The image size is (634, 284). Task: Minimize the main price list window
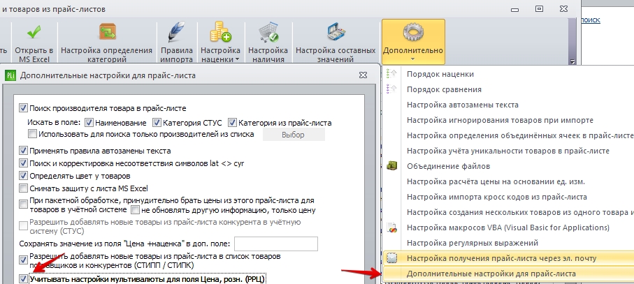(514, 10)
